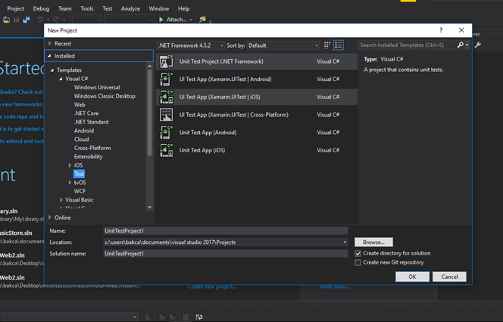
Task: Open the Team menu
Action: tap(65, 8)
